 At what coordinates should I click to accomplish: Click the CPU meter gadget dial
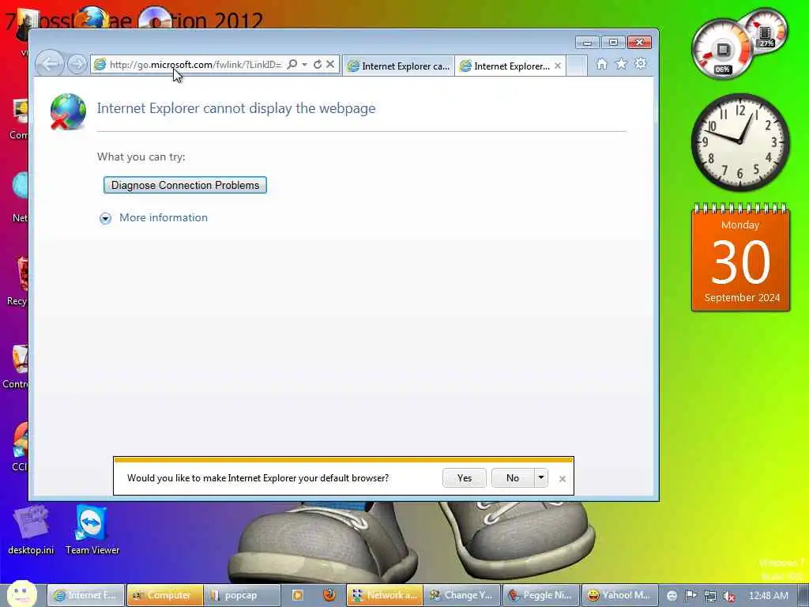pyautogui.click(x=722, y=50)
